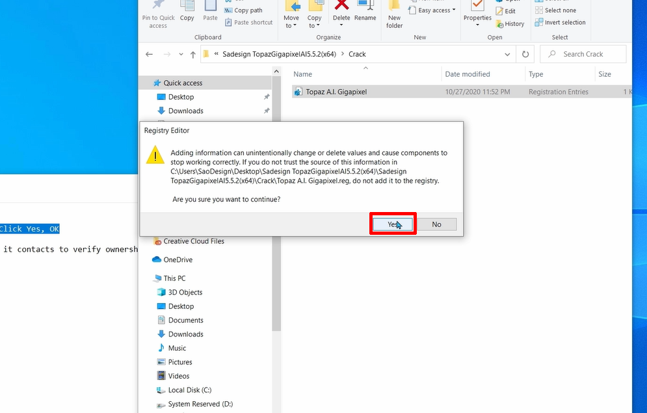Viewport: 647px width, 413px height.
Task: Open the Music folder
Action: 177,348
